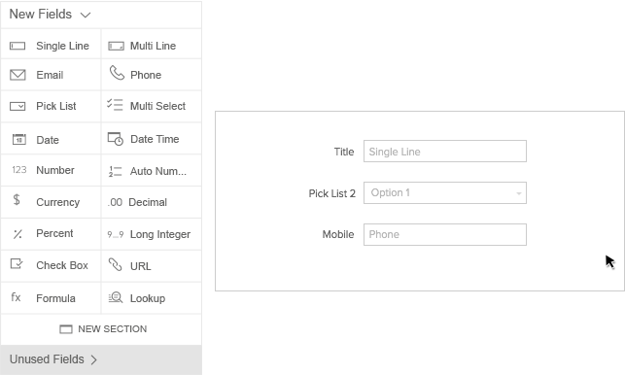Pick the Email envelope icon
Viewport: 625px width, 375px height.
(x=17, y=75)
